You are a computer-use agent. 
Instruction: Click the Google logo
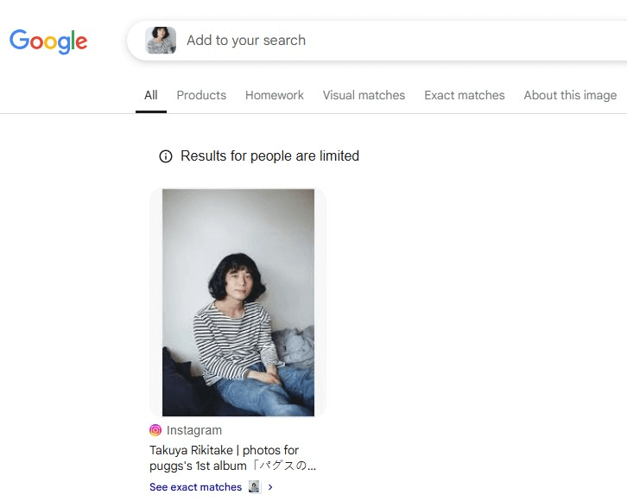coord(48,41)
